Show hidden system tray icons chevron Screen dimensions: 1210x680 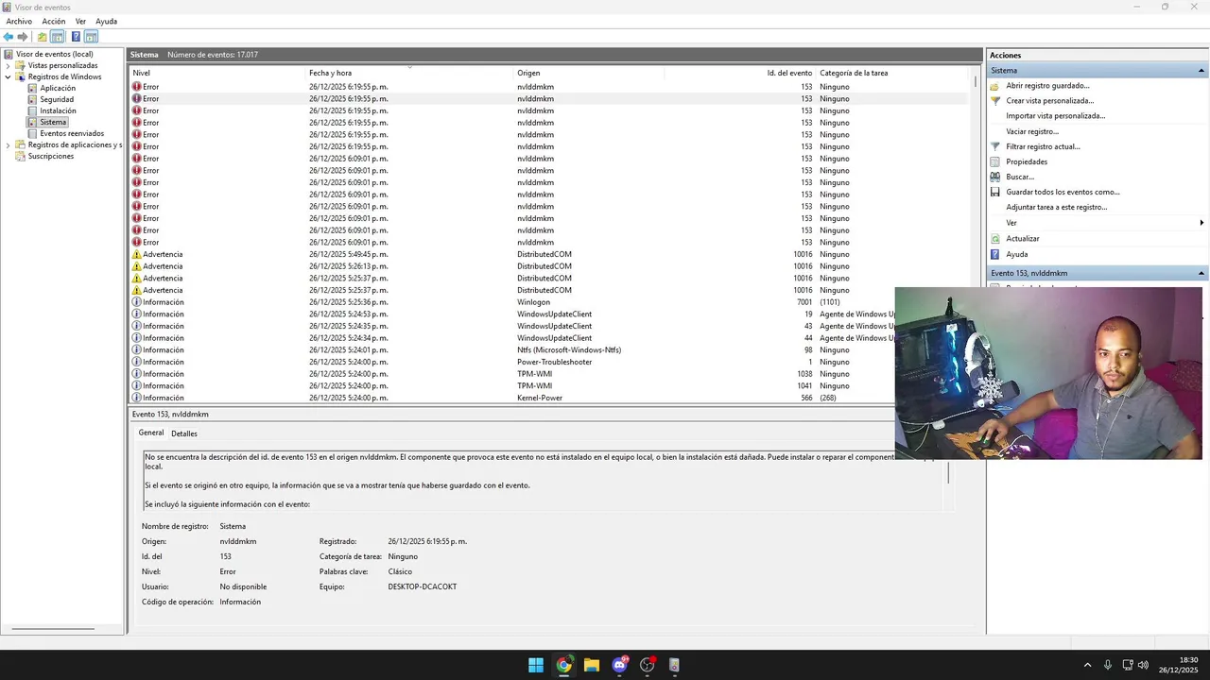(x=1087, y=665)
